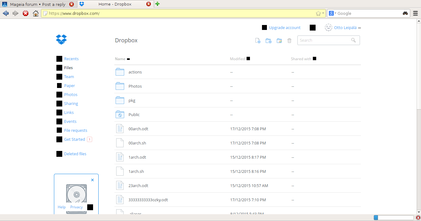Click the browser forward arrow

(15, 13)
